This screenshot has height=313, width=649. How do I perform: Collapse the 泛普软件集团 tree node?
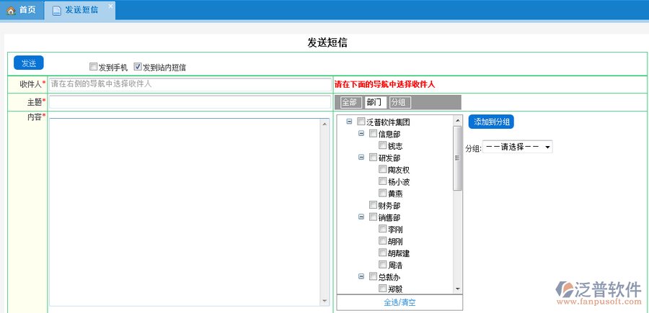tap(350, 122)
